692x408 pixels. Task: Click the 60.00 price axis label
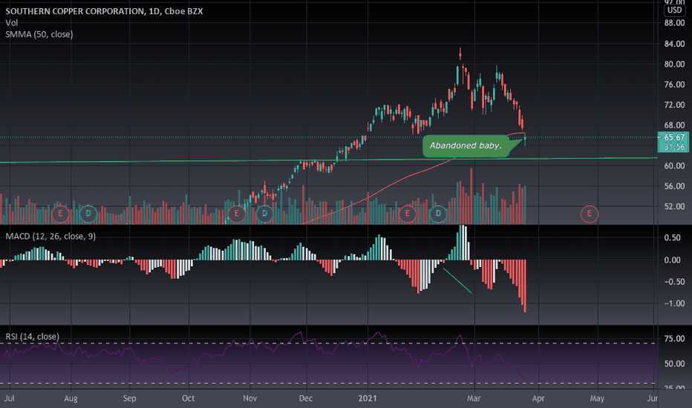[674, 166]
